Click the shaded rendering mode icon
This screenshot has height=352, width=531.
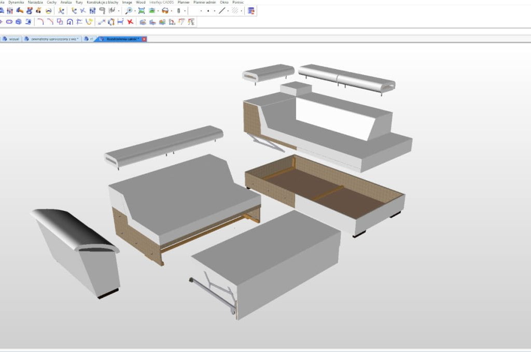tap(152, 10)
